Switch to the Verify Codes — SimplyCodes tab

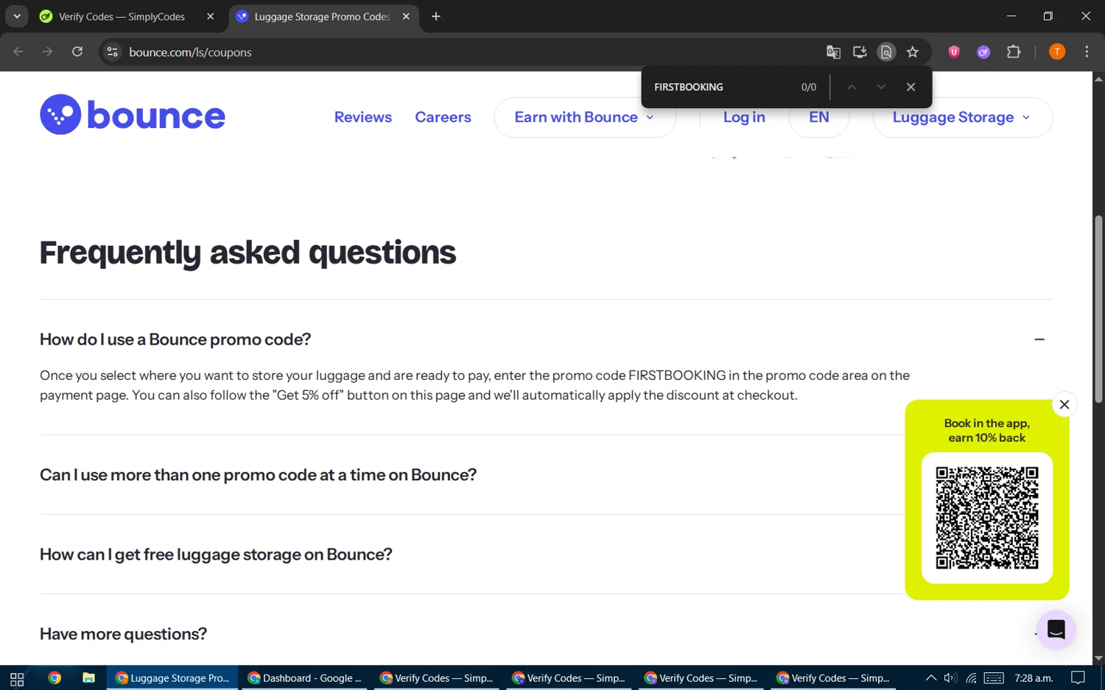(122, 16)
